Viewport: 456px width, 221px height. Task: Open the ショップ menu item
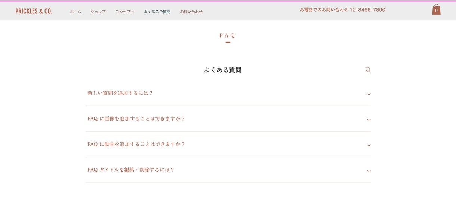98,12
